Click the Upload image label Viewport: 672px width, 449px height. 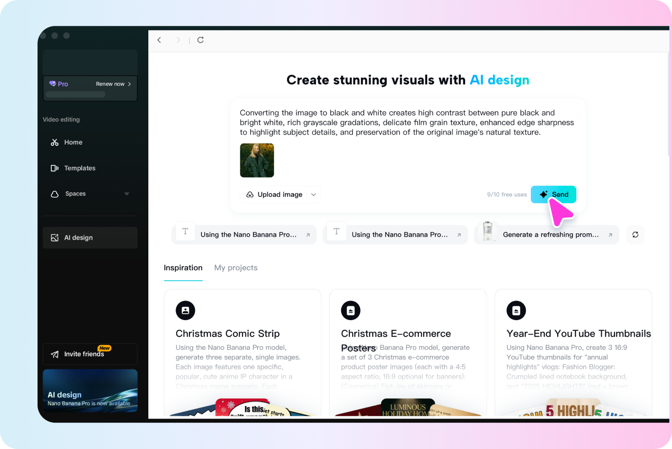pyautogui.click(x=280, y=195)
